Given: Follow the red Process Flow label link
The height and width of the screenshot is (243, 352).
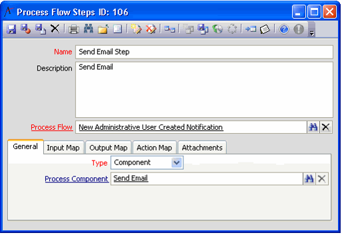Looking at the screenshot, I should point(52,127).
